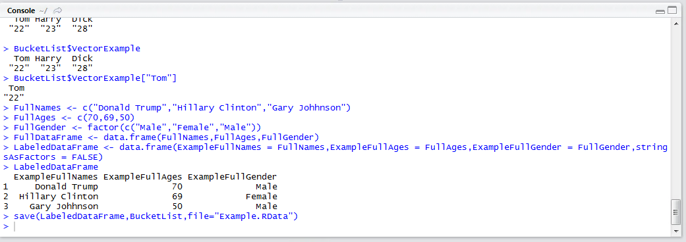686x242 pixels.
Task: Click the ExampleFullGender column header
Action: coord(233,177)
